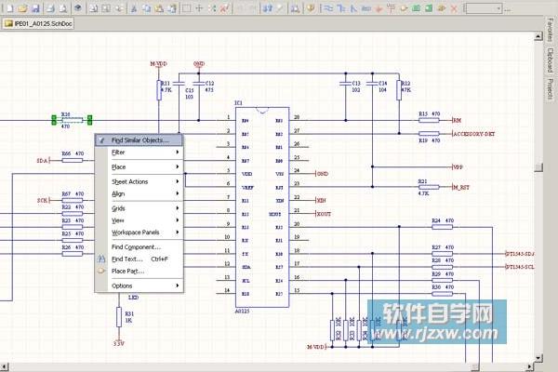Screen dimensions: 558x372
Task: Expand the Filter submenu arrow
Action: point(178,152)
